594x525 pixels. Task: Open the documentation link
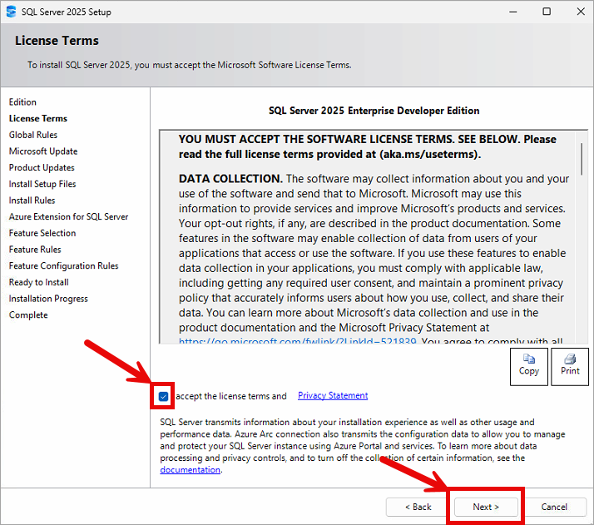(x=191, y=470)
